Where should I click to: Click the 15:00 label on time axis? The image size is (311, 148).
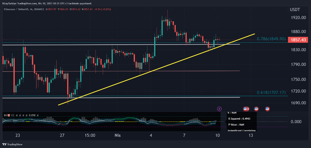coord(89,135)
